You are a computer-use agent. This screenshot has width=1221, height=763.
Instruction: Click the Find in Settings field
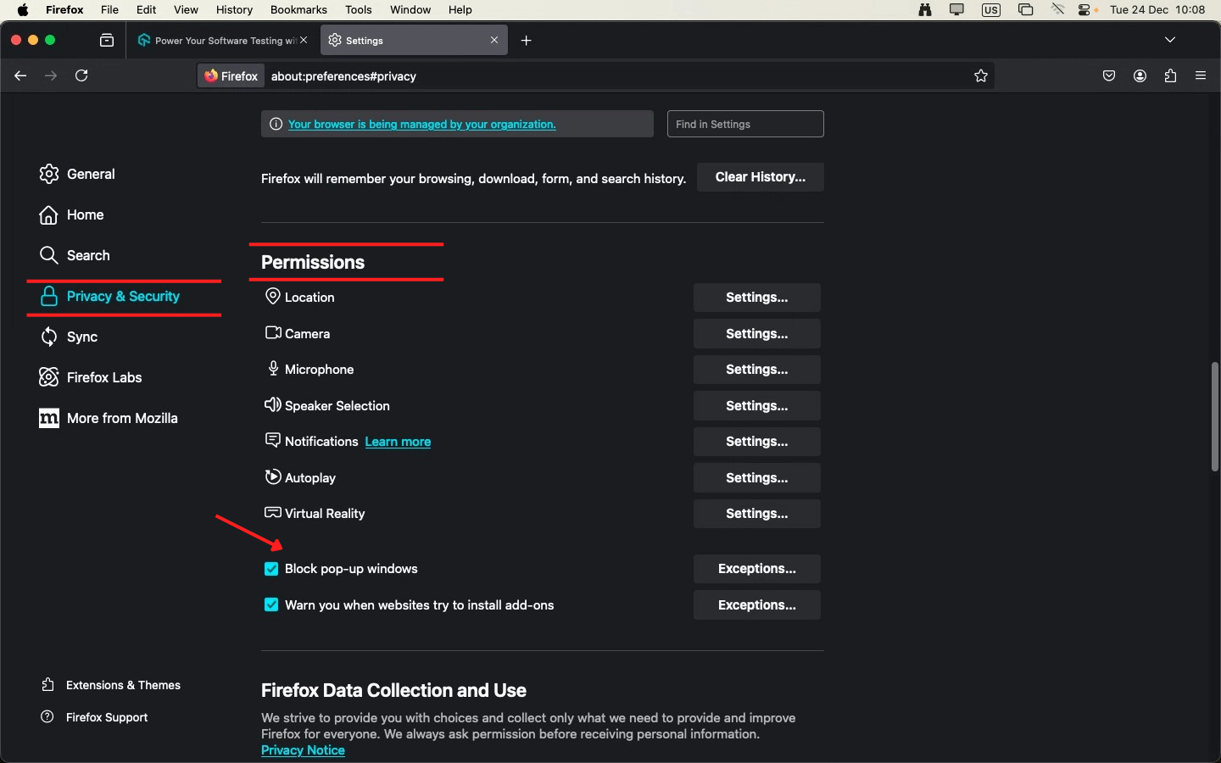coord(744,124)
